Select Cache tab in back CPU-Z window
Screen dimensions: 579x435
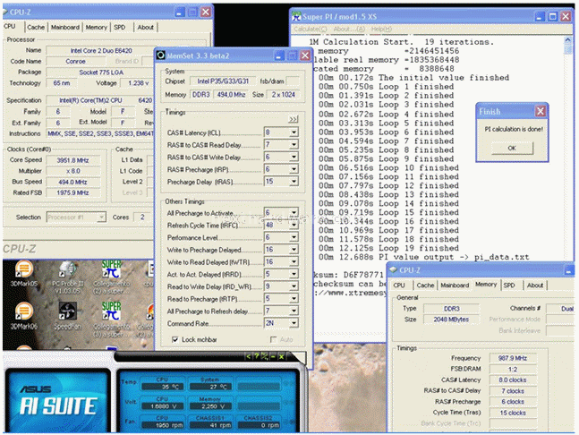(36, 27)
